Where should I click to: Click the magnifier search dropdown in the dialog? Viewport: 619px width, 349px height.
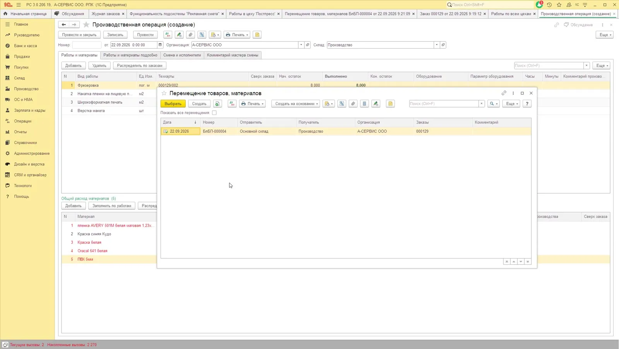(493, 104)
